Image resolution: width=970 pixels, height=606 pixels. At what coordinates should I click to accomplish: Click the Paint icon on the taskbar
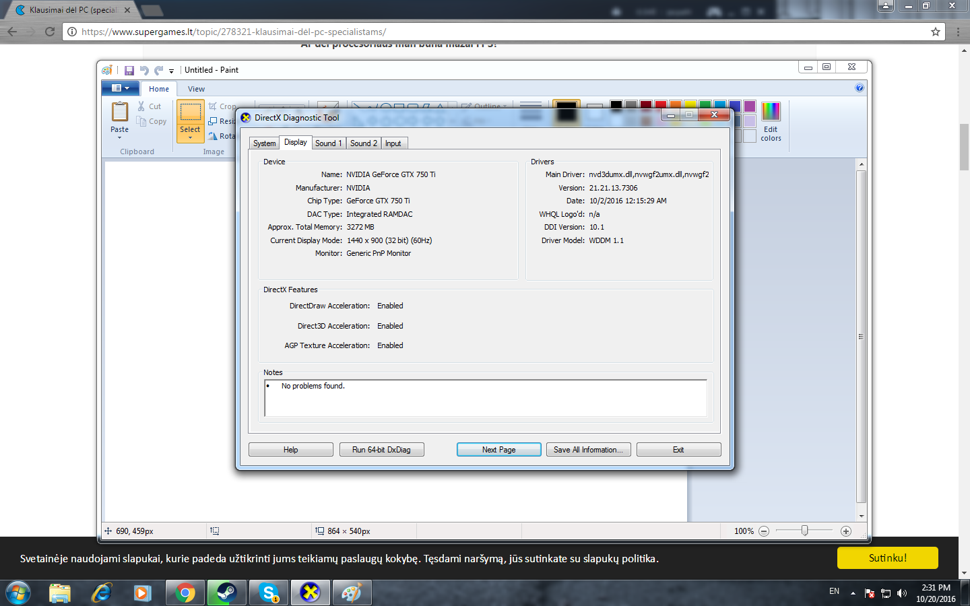pyautogui.click(x=352, y=593)
